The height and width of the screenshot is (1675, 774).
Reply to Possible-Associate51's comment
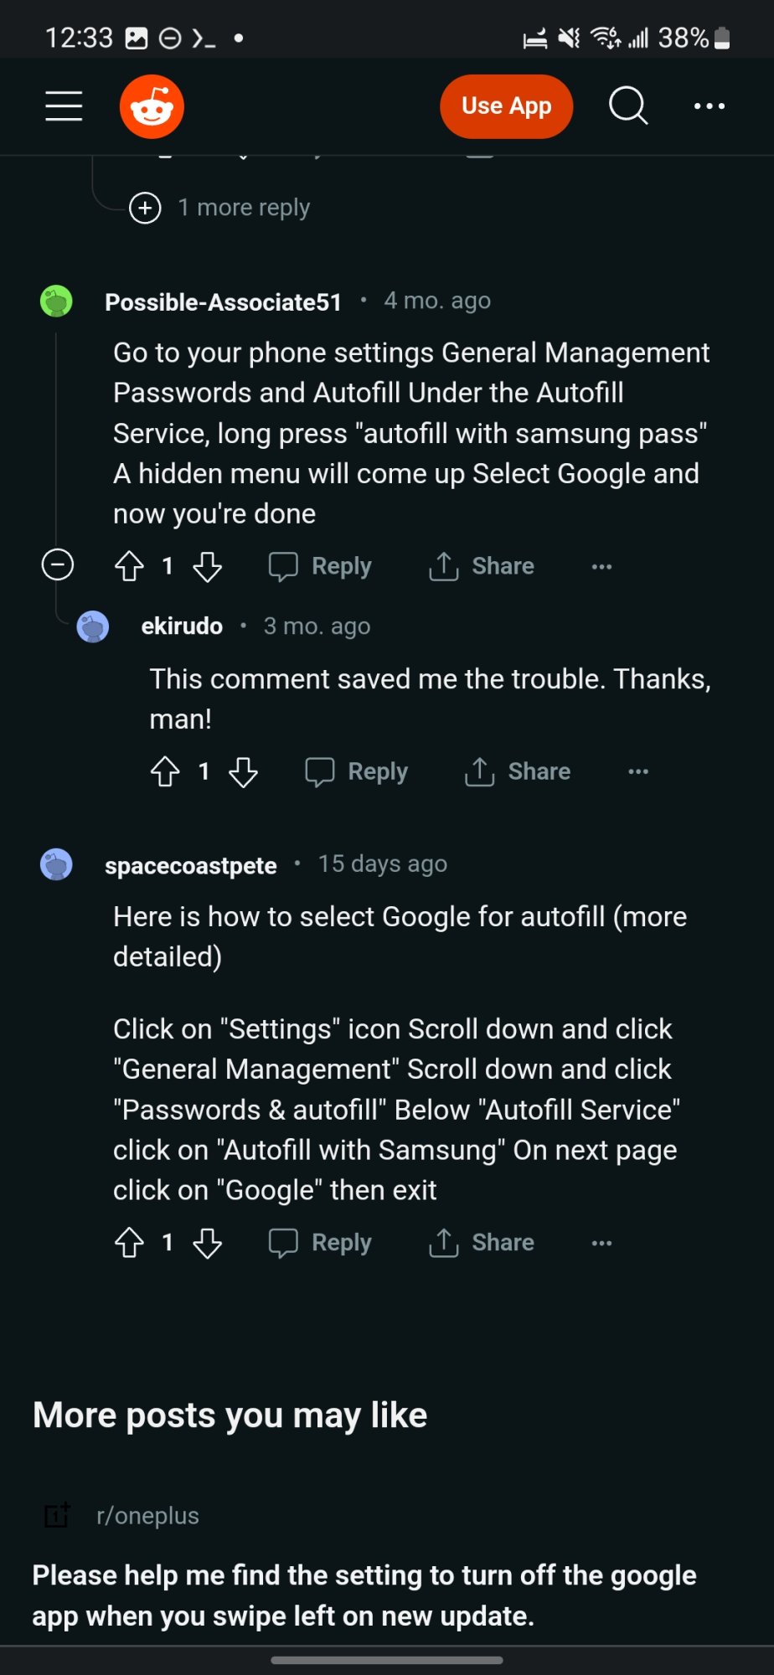pos(320,566)
